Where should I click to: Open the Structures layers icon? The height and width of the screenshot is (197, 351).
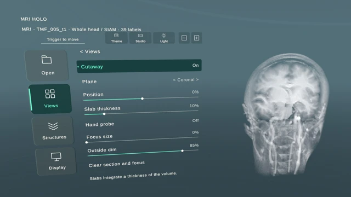[x=53, y=126]
